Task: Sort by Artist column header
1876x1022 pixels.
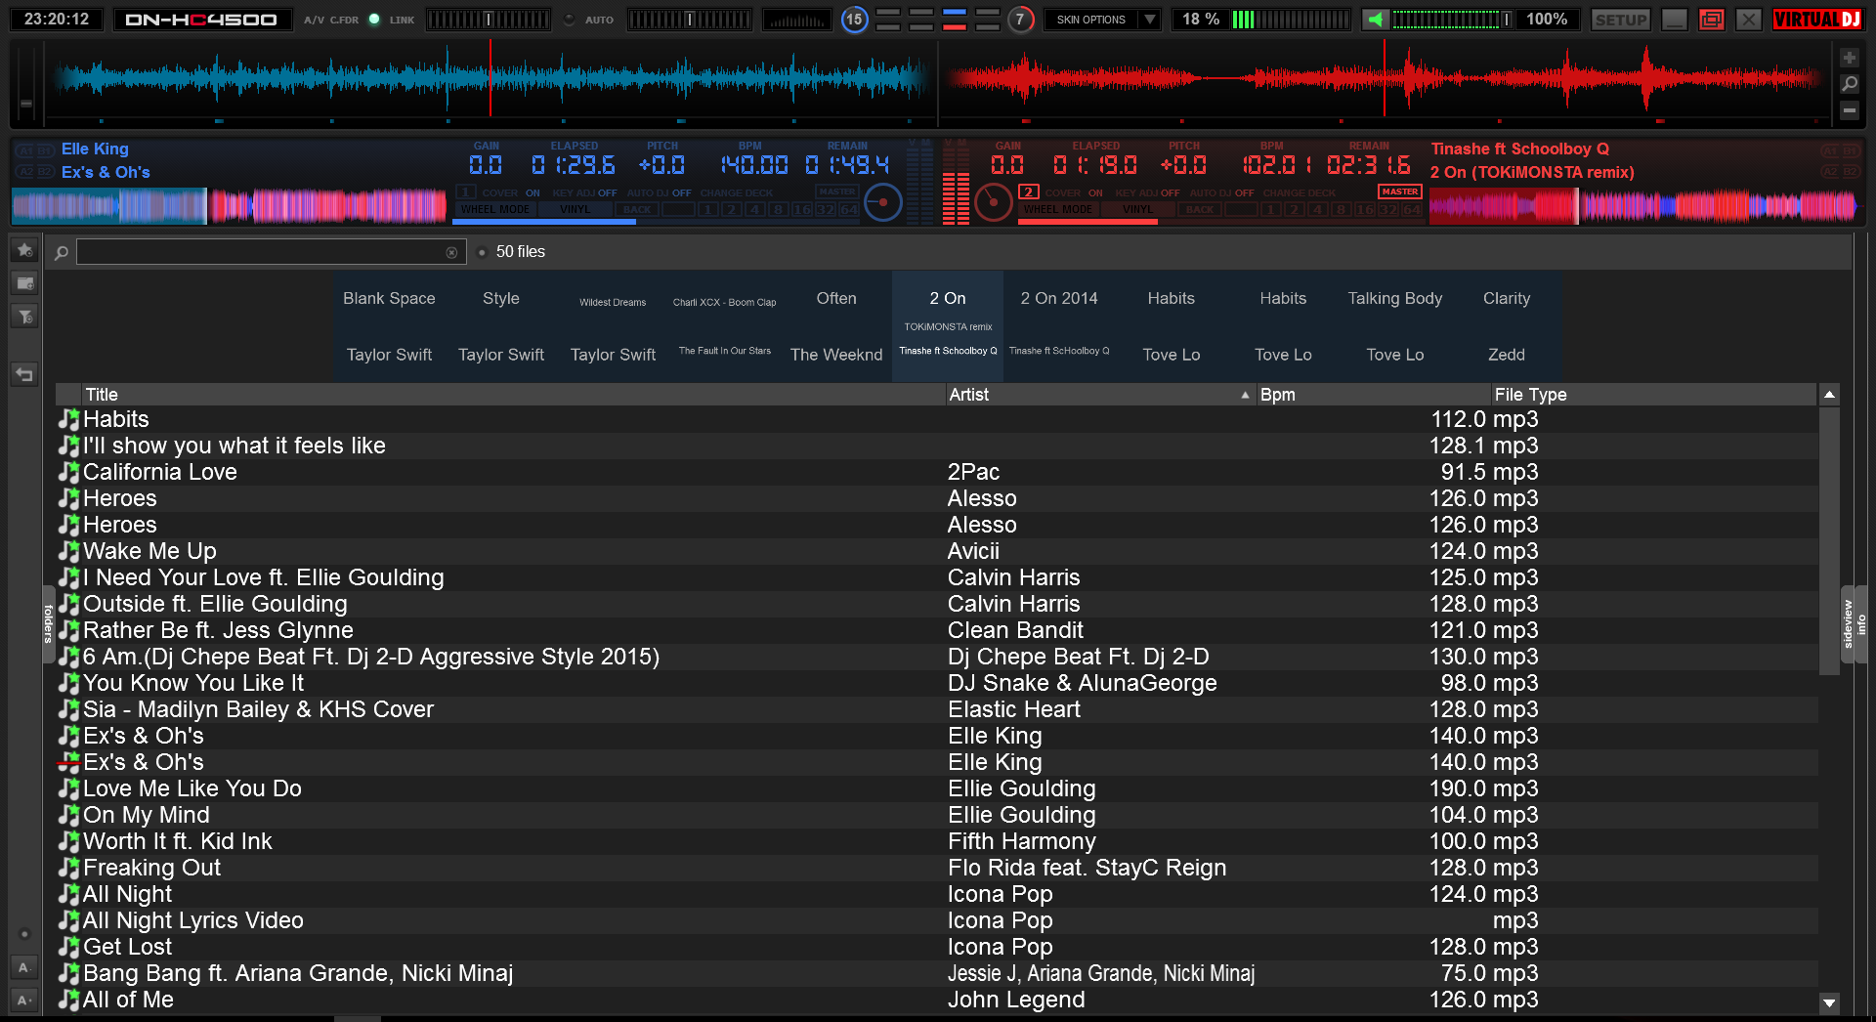Action: click(x=1099, y=395)
